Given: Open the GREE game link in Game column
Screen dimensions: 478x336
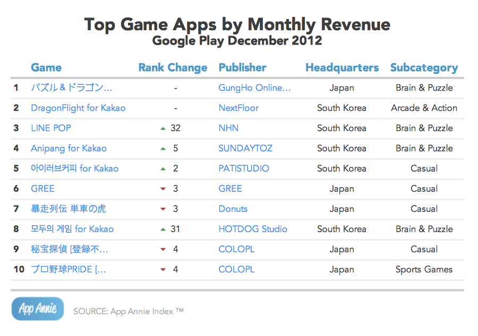Looking at the screenshot, I should pos(42,189).
